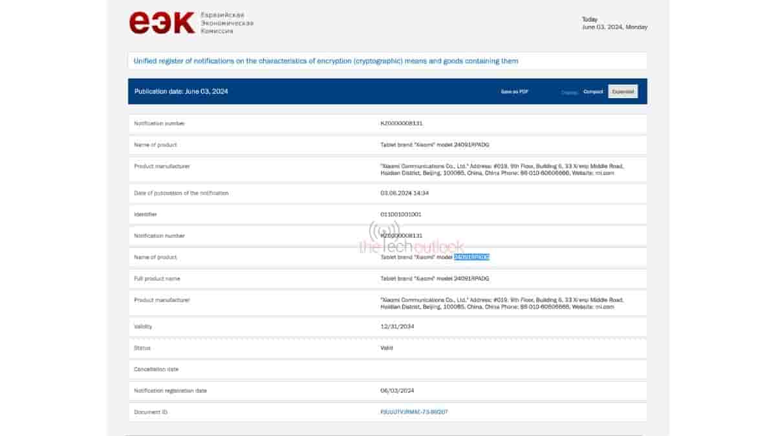This screenshot has width=776, height=436.
Task: Click the red ЕЭК commission logo
Action: [162, 23]
